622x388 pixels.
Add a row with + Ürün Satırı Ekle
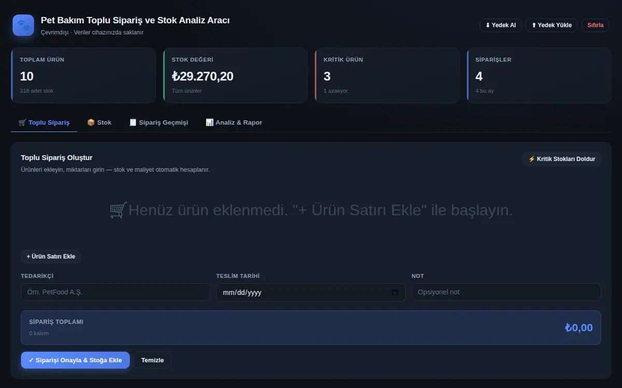(51, 256)
